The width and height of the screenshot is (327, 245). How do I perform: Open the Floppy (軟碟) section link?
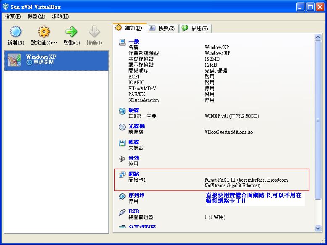coord(134,142)
